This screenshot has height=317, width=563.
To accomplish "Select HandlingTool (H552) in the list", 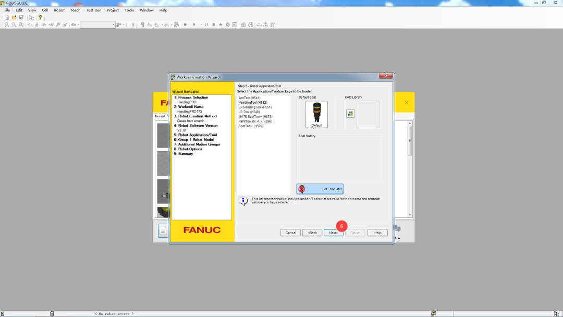I will coord(253,102).
